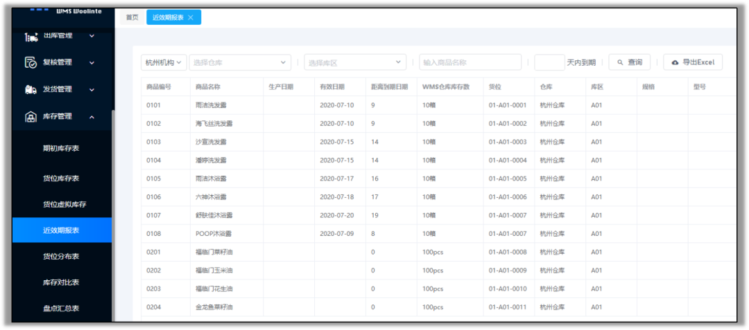Screen dimensions: 749x330
Task: Collapse the 库存管理 menu chevron
Action: click(x=92, y=117)
